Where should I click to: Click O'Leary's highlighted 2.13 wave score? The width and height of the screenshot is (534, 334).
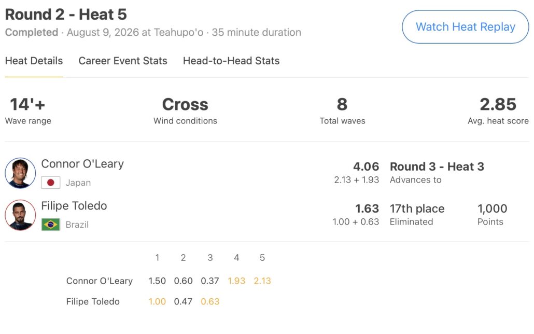262,281
